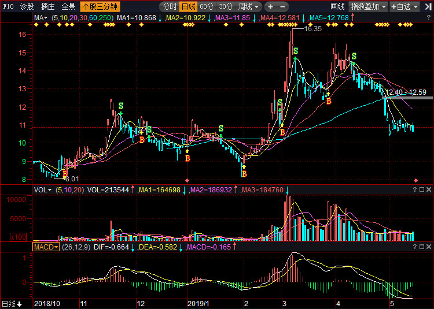Select 30分 timeframe

click(226, 7)
